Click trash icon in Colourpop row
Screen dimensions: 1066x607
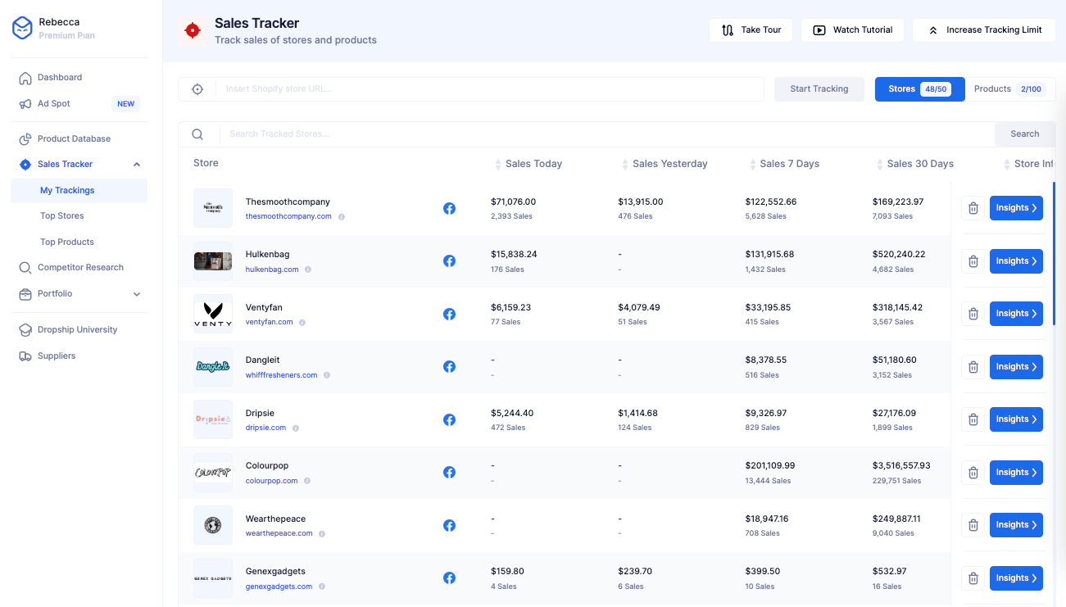pyautogui.click(x=973, y=473)
